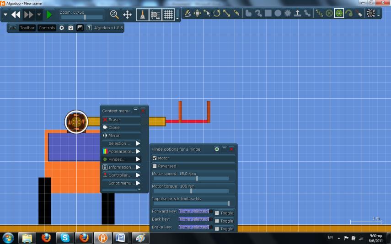Viewport: 391px width, 244px height.
Task: Open the Toolbar menu
Action: coord(27,28)
